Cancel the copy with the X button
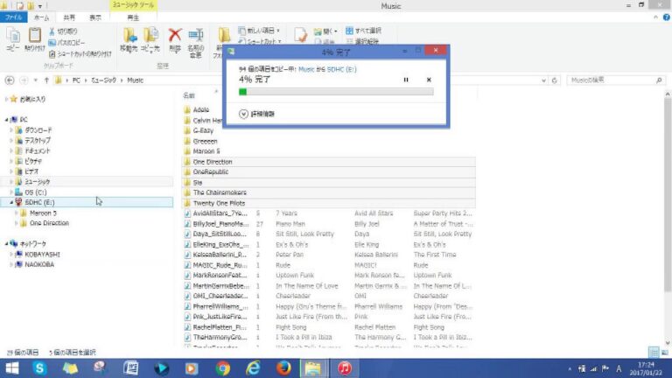Screen dimensions: 672x378 tap(429, 80)
